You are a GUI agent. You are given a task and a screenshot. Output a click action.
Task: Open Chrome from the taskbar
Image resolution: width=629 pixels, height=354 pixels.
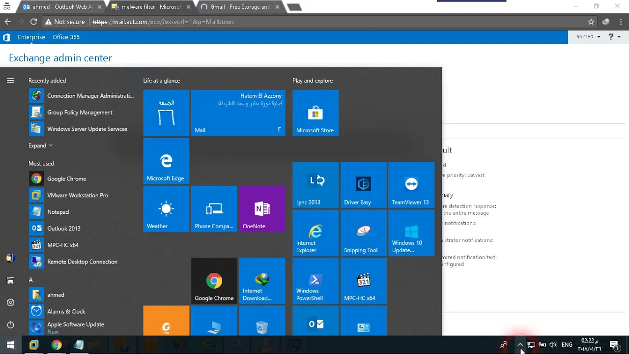pyautogui.click(x=57, y=345)
